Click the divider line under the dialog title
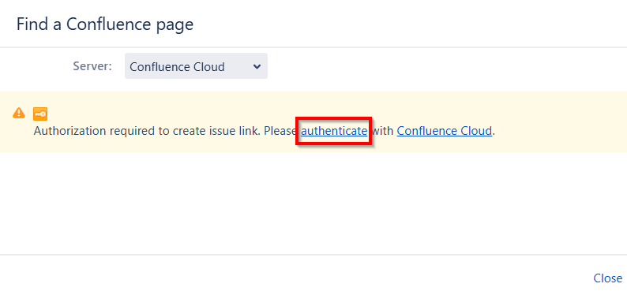Image resolution: width=627 pixels, height=306 pixels. (x=313, y=47)
